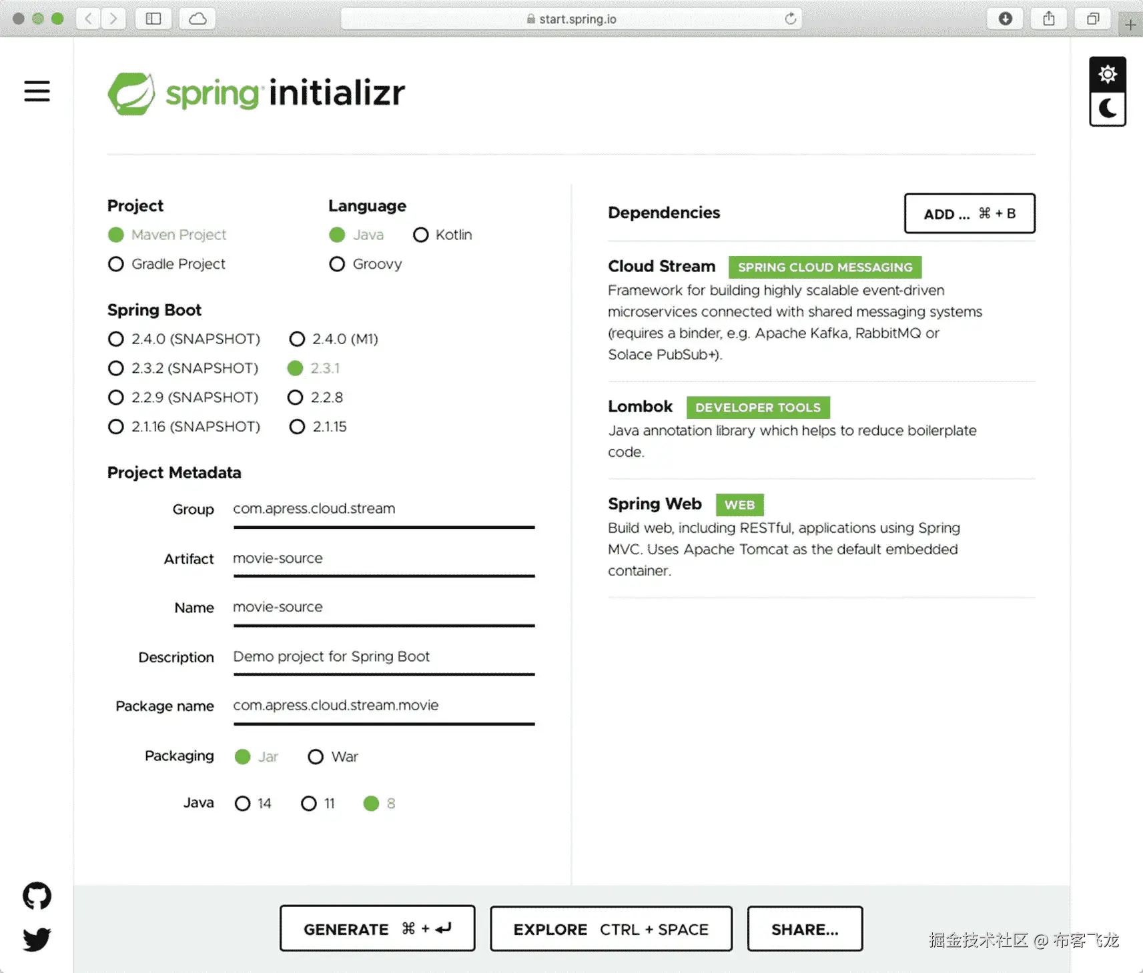Click the EXPLORE button
The height and width of the screenshot is (973, 1143).
[611, 928]
